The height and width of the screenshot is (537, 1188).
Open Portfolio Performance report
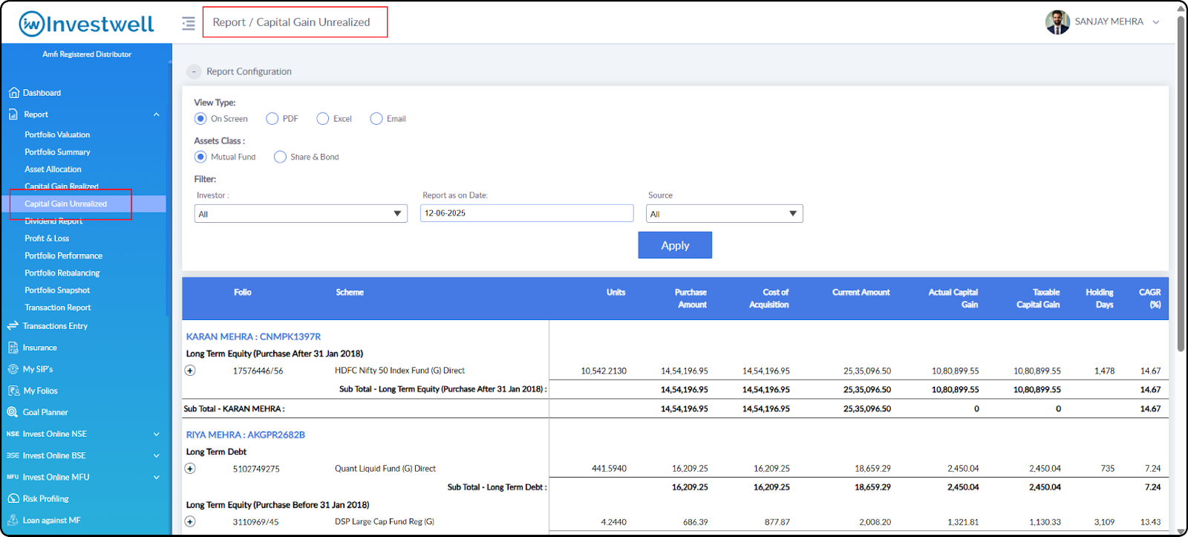click(63, 256)
